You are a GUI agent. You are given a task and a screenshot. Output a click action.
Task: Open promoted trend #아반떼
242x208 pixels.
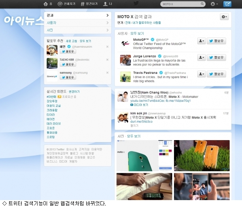51,97
